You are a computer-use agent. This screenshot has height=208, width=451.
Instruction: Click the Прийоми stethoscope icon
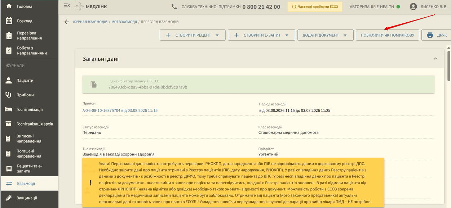pyautogui.click(x=9, y=95)
